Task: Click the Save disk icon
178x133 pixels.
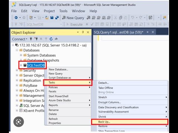Action: (x=52, y=18)
